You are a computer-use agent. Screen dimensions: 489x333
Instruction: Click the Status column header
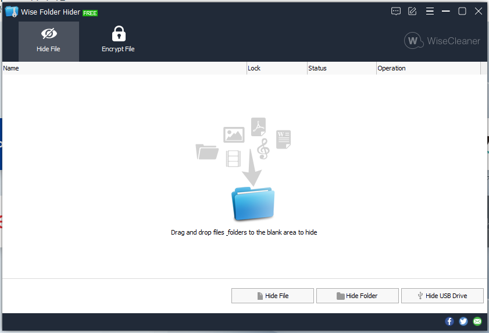coord(342,68)
